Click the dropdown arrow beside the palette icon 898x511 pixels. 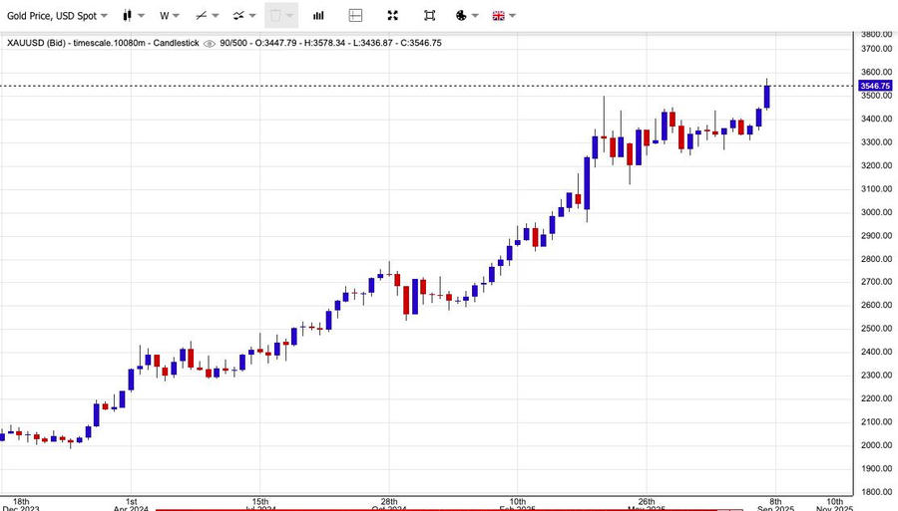tap(474, 16)
